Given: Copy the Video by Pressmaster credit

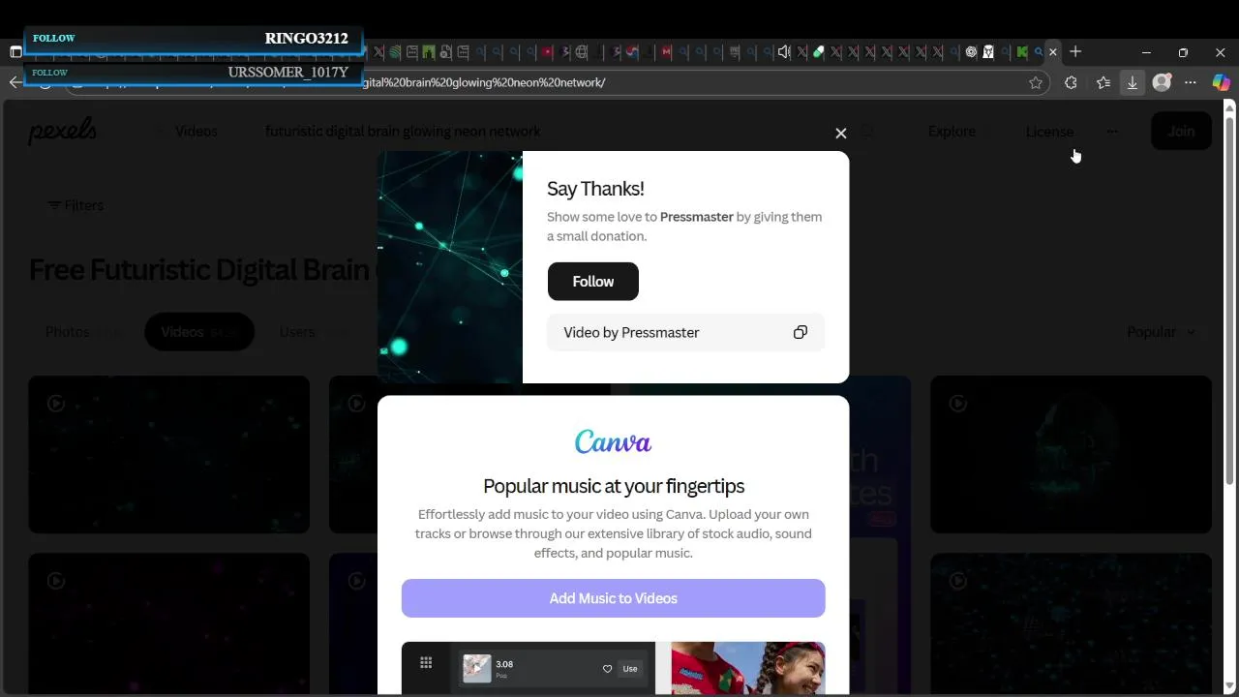Looking at the screenshot, I should (801, 332).
